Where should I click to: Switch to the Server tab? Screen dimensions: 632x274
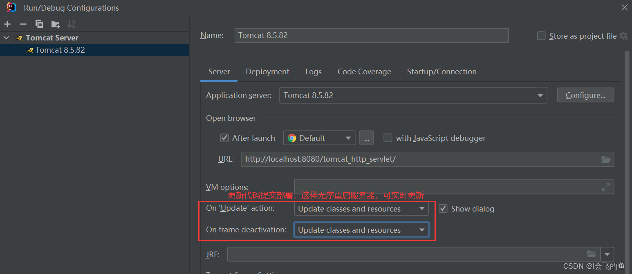click(219, 72)
